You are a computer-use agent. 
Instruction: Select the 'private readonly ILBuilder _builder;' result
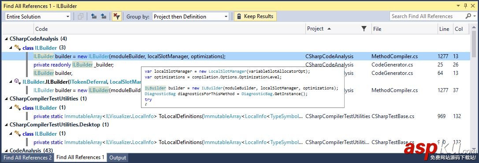(73, 65)
